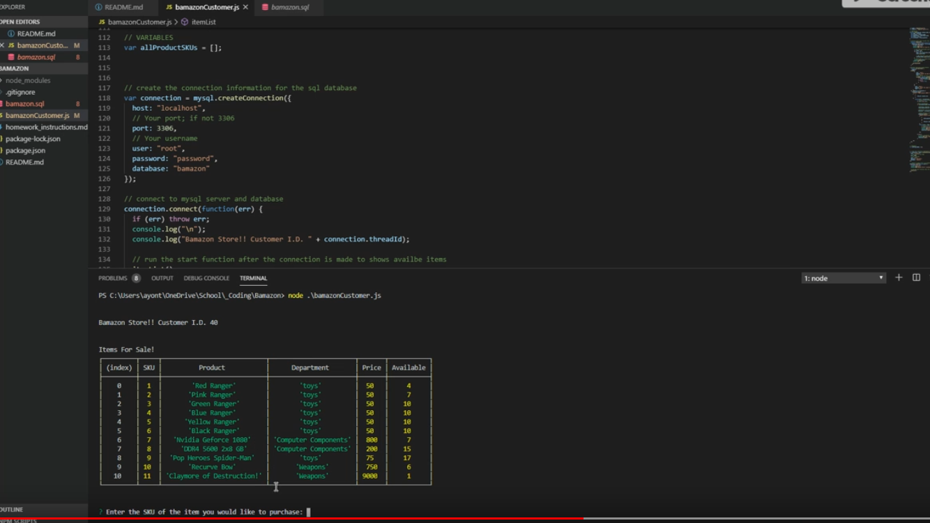Viewport: 930px width, 523px height.
Task: Click the database icon on bamazon.sql tab
Action: coord(265,7)
